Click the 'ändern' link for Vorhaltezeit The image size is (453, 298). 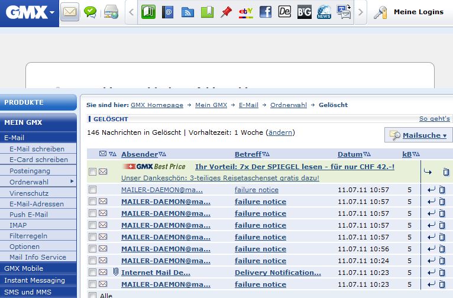pyautogui.click(x=280, y=132)
